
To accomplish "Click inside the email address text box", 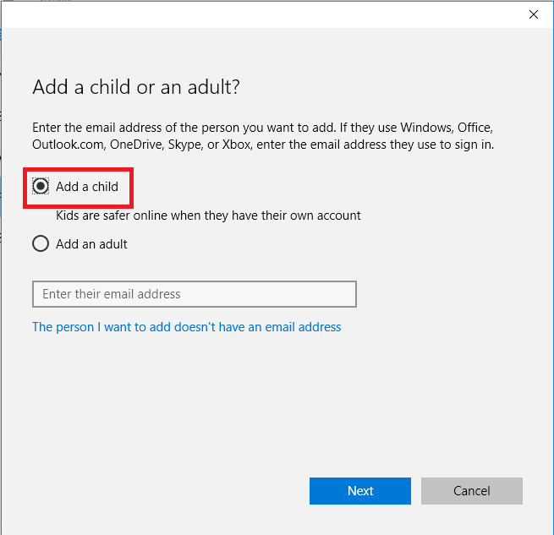I will pos(194,294).
